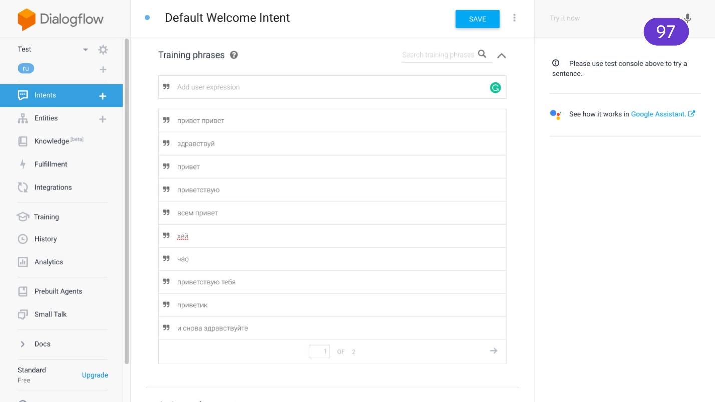Go to Integrations in the sidebar

pos(53,187)
